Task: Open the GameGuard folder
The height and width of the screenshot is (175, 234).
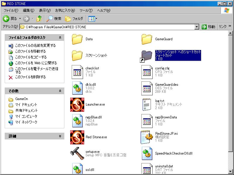Action: pos(147,39)
